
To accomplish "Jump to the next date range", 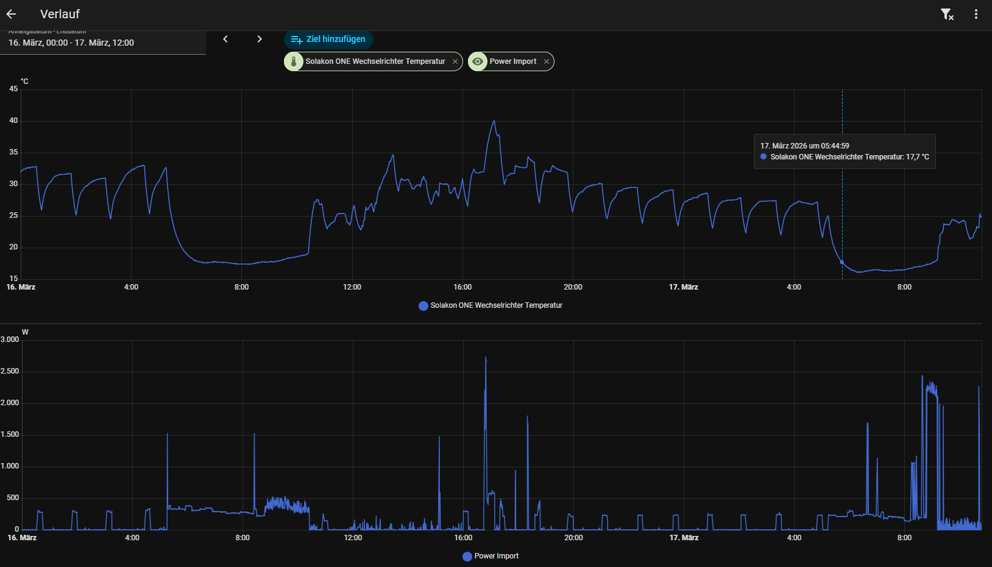I will [x=260, y=39].
